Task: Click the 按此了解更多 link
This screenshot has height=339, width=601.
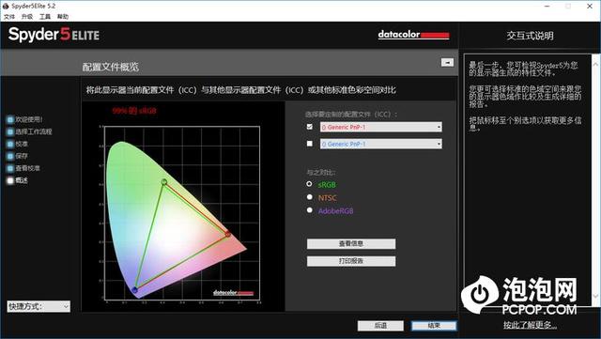Action: (530, 325)
